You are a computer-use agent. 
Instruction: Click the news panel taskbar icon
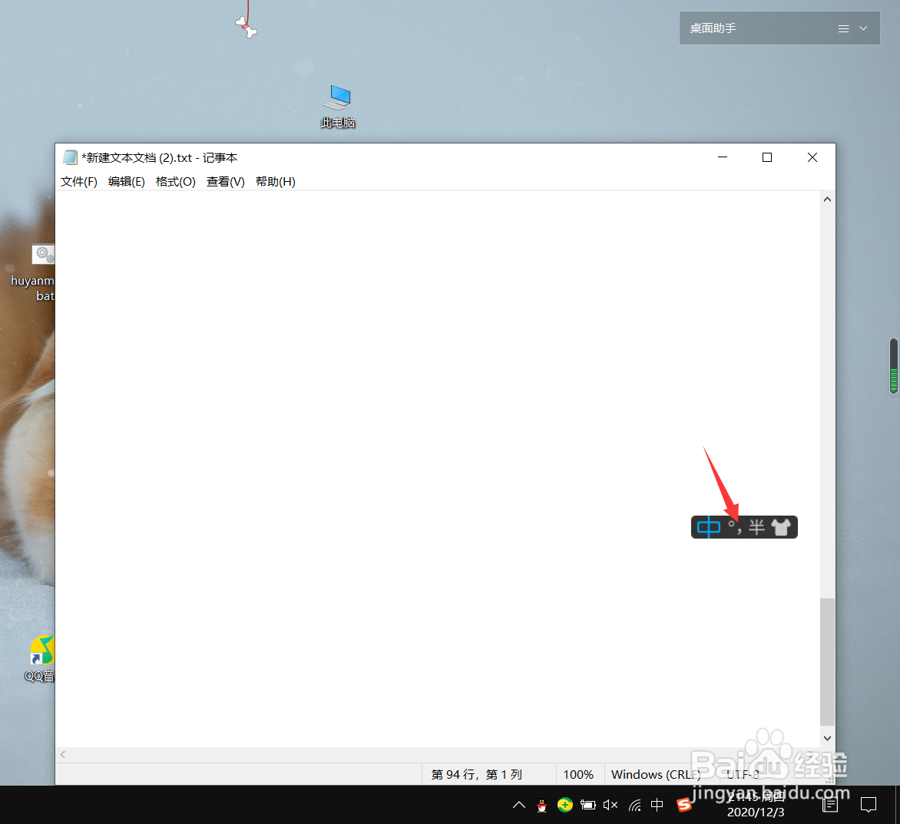pyautogui.click(x=830, y=805)
